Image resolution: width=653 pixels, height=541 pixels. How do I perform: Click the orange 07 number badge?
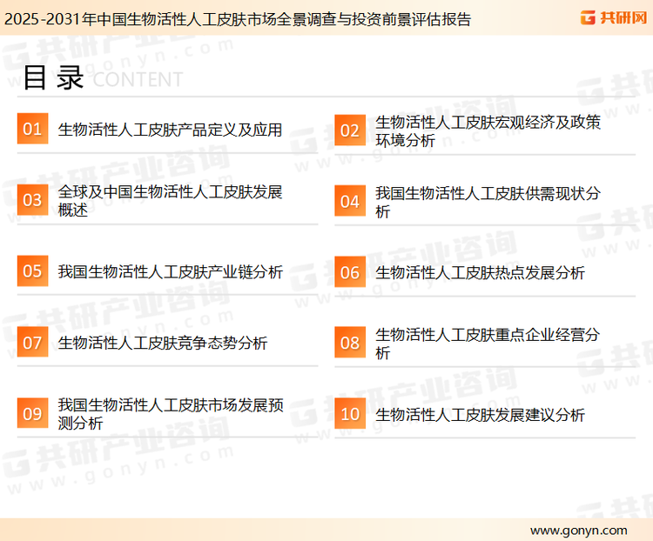[x=32, y=342]
